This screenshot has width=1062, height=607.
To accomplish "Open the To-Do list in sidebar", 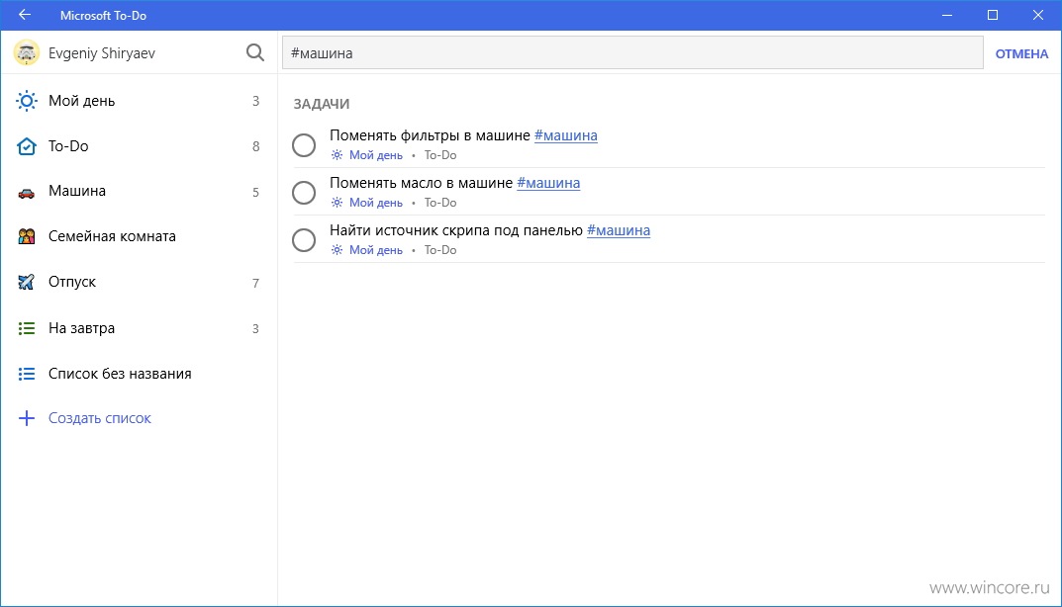I will pos(139,146).
